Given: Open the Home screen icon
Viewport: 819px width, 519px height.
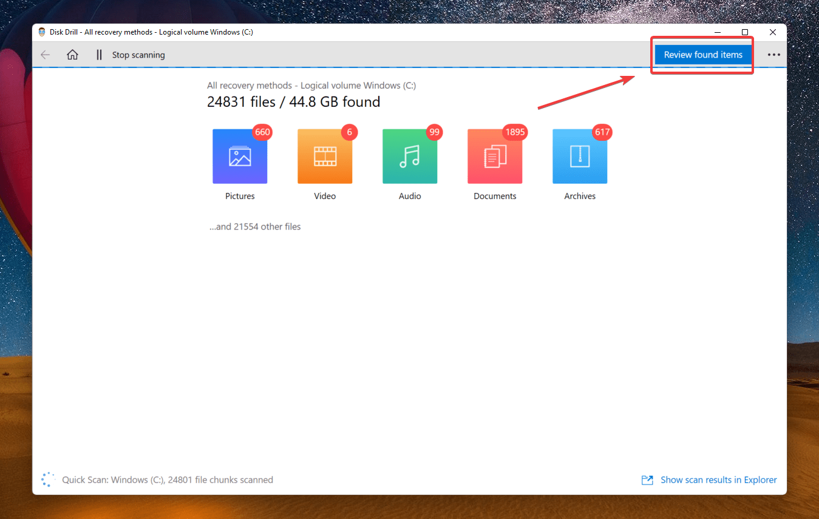Looking at the screenshot, I should 72,55.
